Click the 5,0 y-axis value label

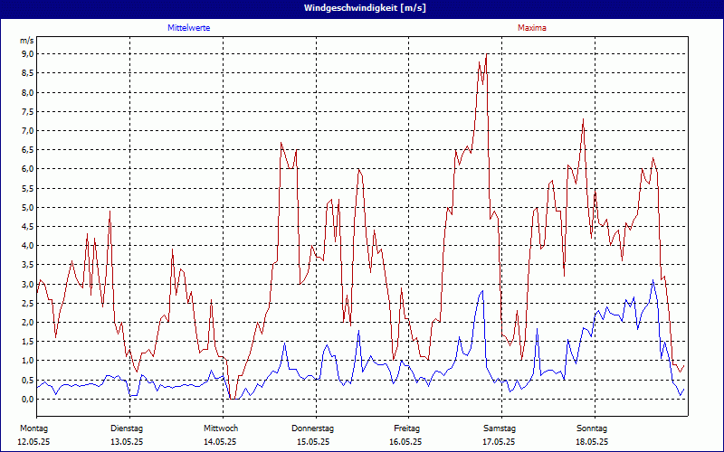pos(27,207)
